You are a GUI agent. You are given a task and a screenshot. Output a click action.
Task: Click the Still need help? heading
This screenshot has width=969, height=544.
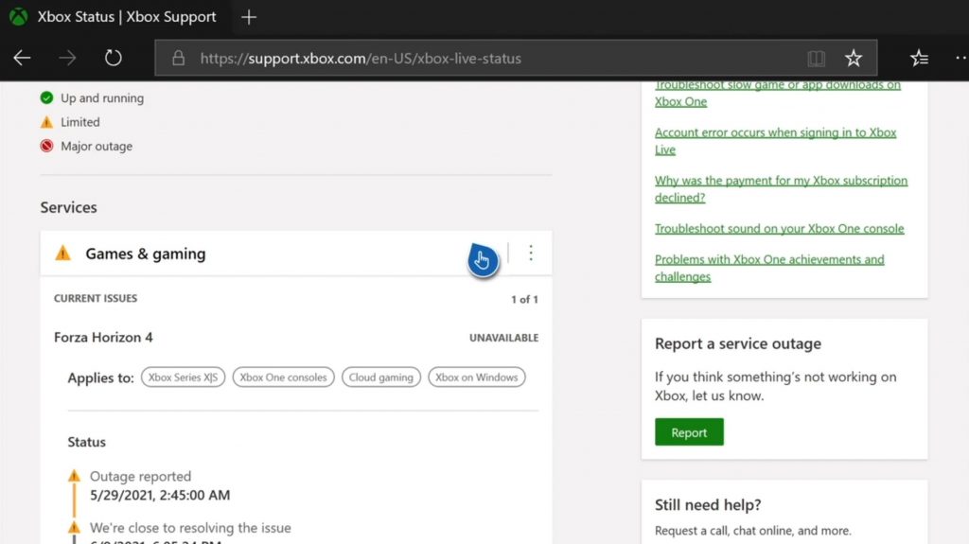click(708, 505)
